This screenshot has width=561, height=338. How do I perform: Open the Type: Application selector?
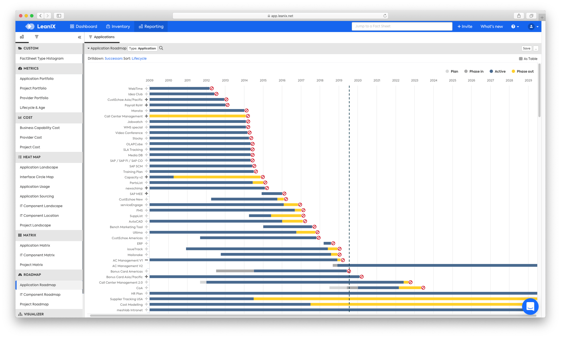[142, 48]
